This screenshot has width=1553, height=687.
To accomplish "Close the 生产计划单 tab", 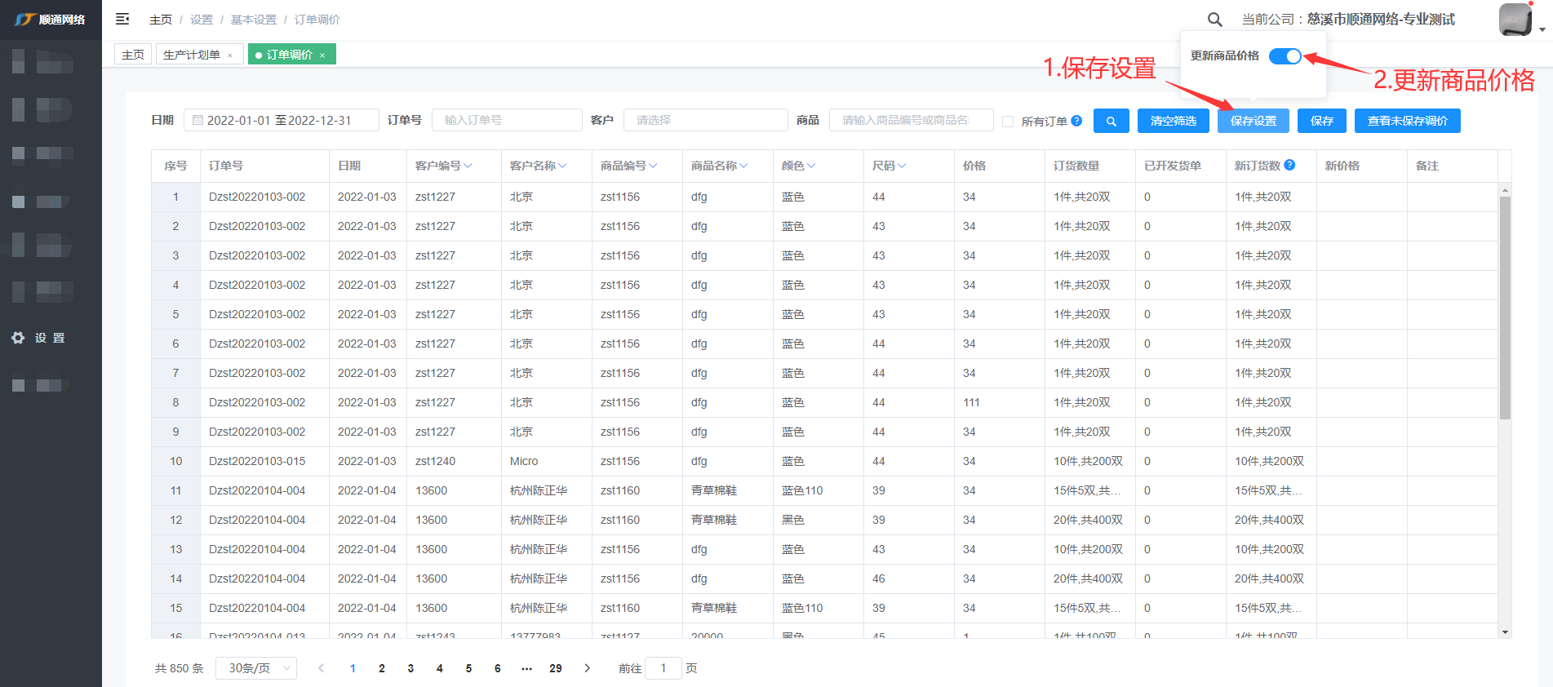I will [230, 55].
